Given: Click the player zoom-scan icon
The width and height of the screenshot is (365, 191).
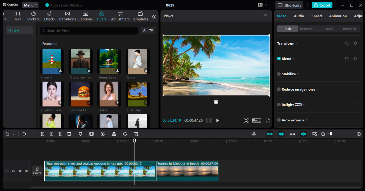Looking at the screenshot, I should pos(246,121).
